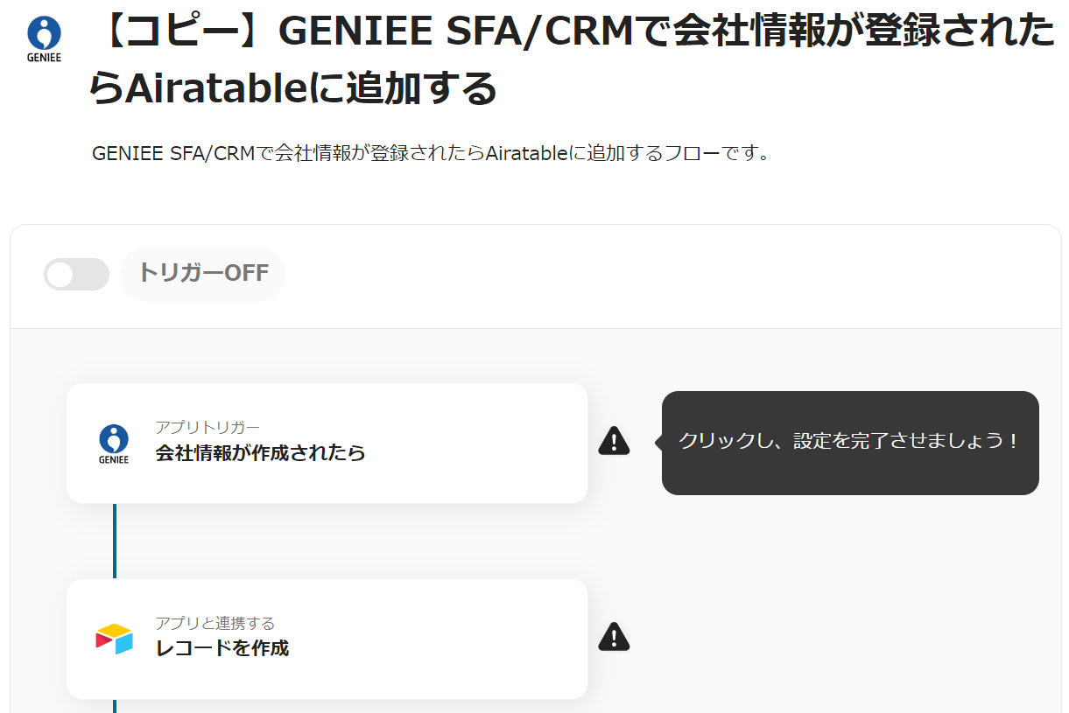This screenshot has height=713, width=1069.
Task: Click the warning icon next to 会社情報が作成されたら
Action: tap(614, 441)
